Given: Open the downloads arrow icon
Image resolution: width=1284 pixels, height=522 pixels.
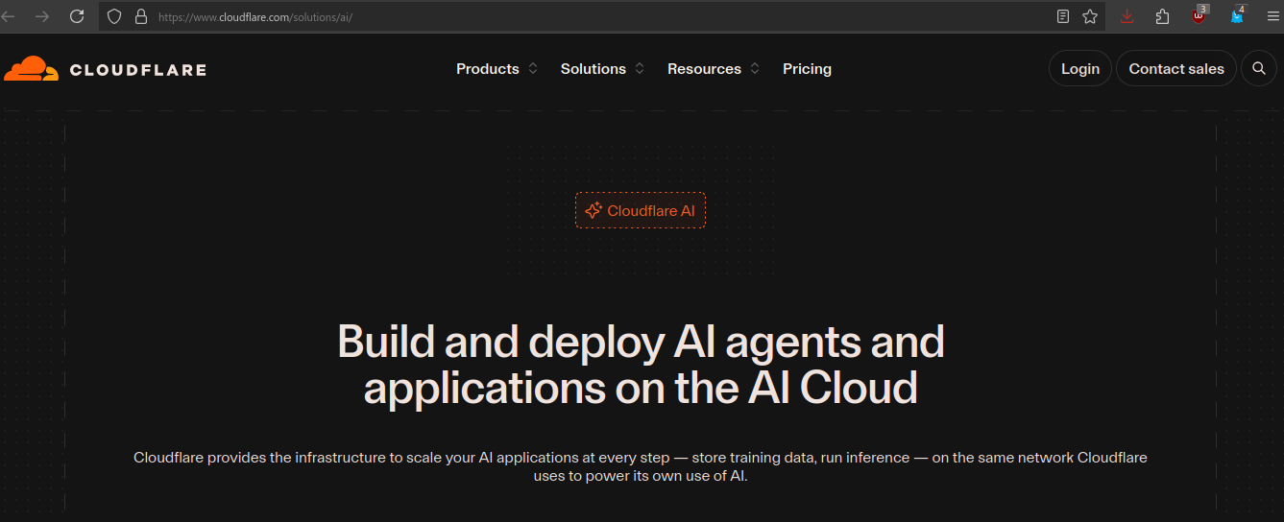Looking at the screenshot, I should (x=1127, y=16).
